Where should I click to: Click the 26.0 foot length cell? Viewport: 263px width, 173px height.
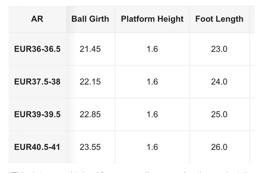point(219,147)
